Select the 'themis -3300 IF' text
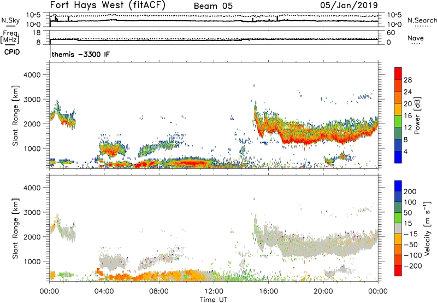The width and height of the screenshot is (437, 303). click(80, 54)
